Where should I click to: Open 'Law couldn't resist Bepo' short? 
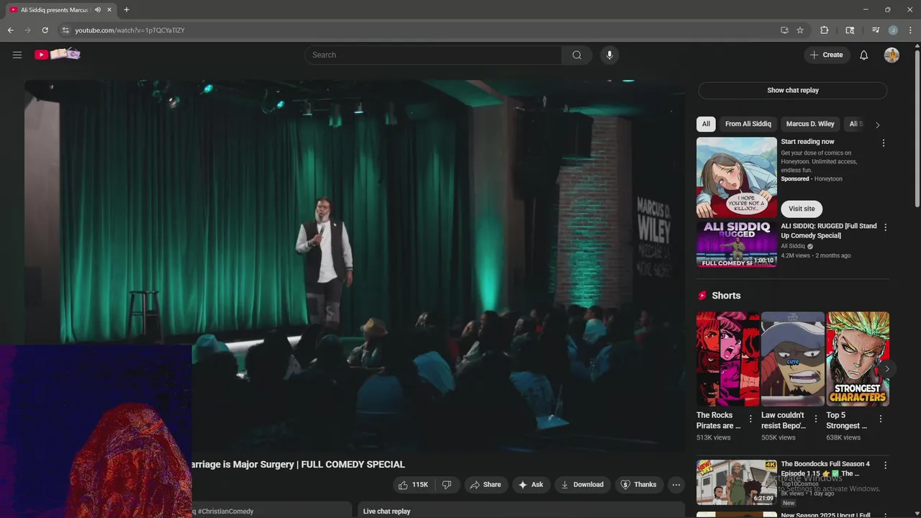(x=793, y=359)
